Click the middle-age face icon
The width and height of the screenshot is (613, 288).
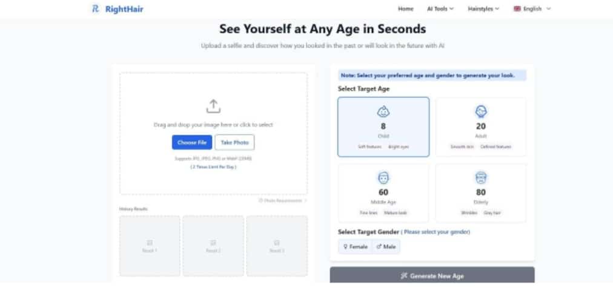click(383, 178)
